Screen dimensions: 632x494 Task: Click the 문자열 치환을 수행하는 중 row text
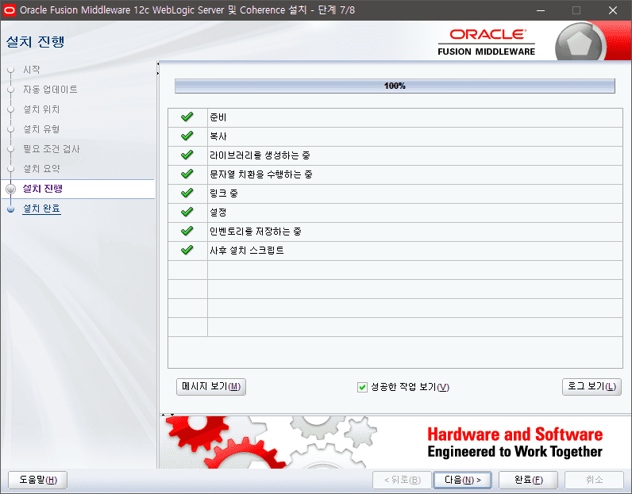pos(261,174)
